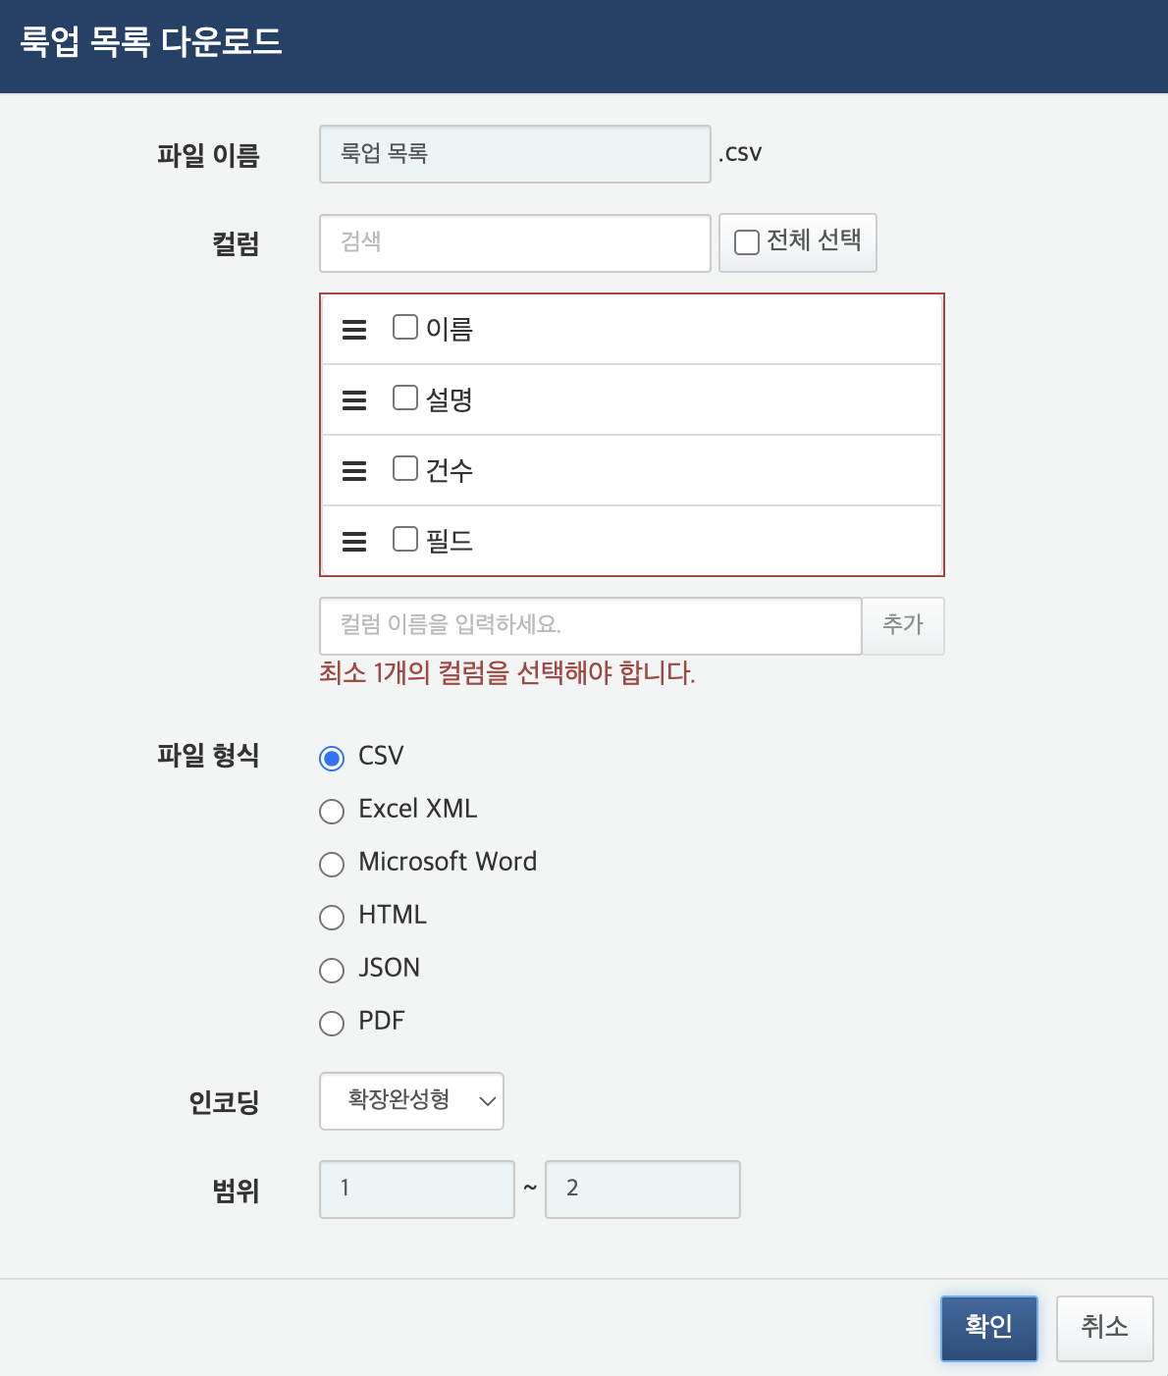
Task: Click the 추가 add column button
Action: [x=902, y=625]
